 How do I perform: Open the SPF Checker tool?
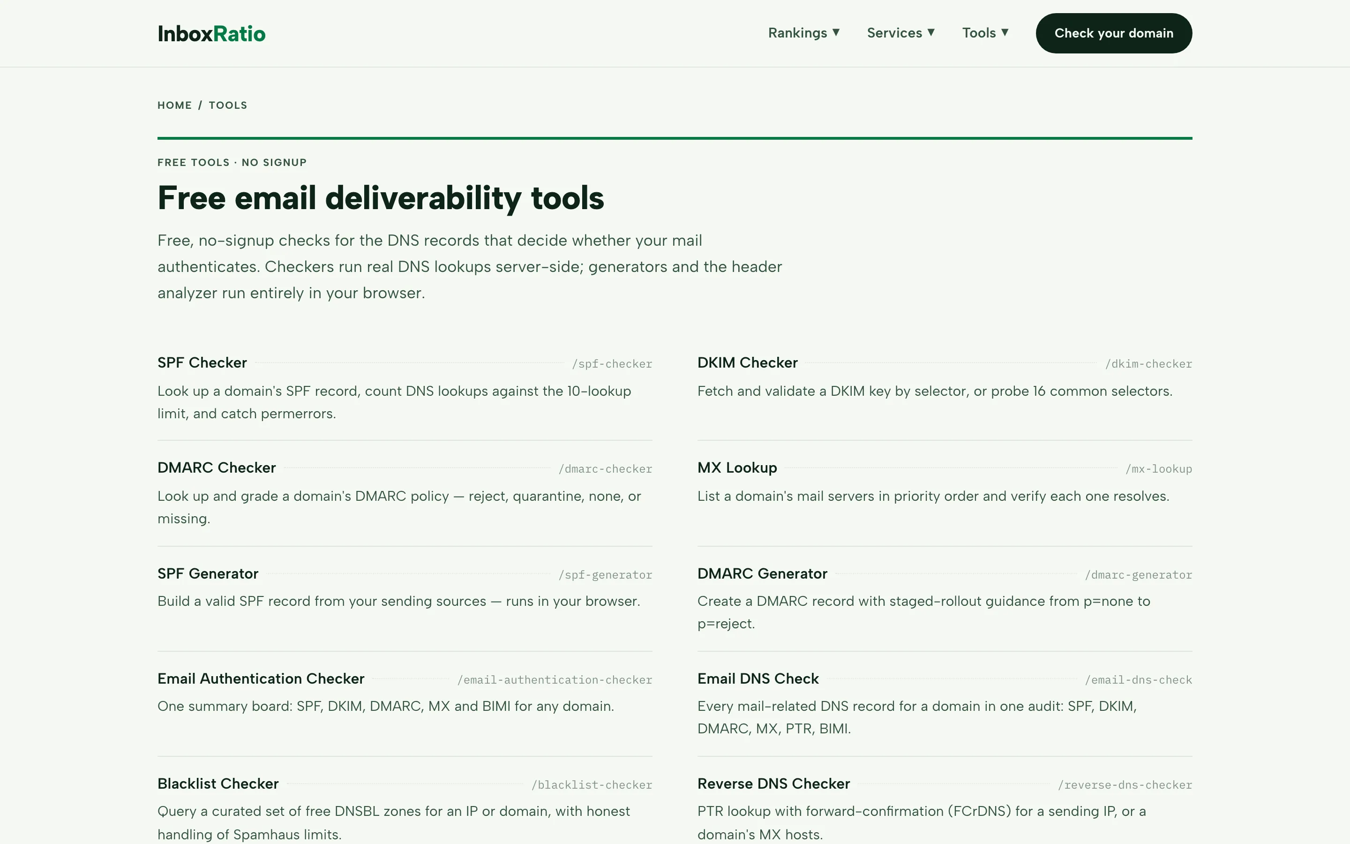point(202,363)
